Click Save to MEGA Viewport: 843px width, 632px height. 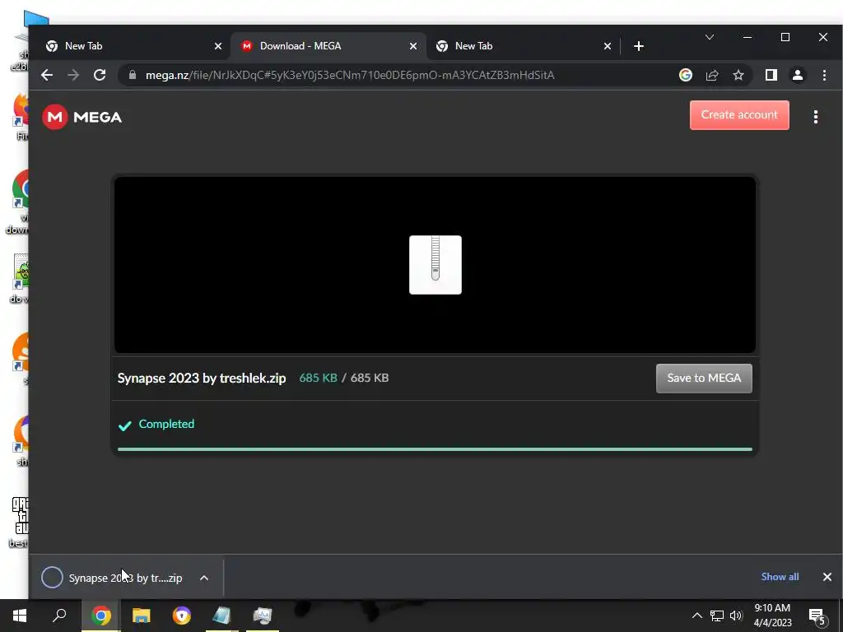click(x=704, y=379)
